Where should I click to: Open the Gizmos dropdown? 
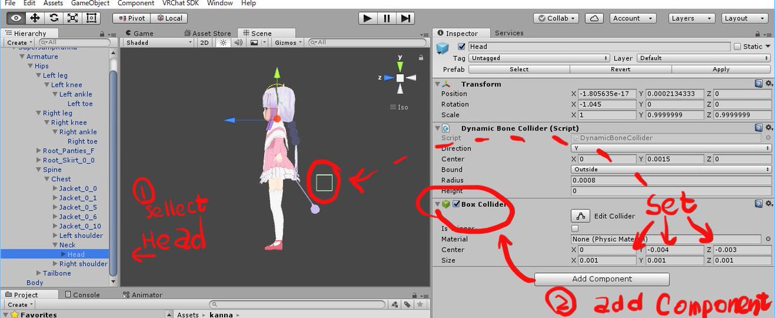[287, 43]
